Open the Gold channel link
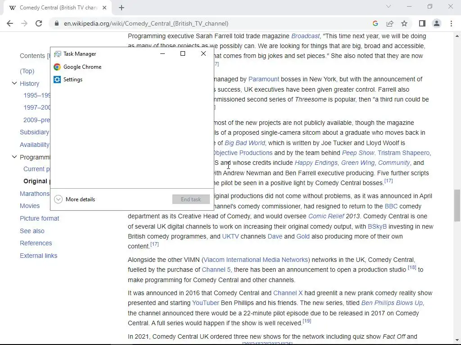The image size is (461, 345). pos(303,236)
